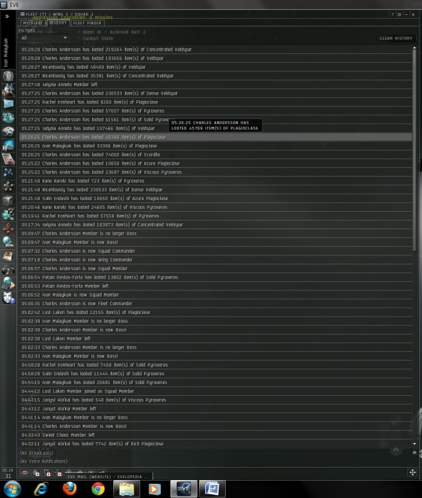
Task: Select row Charles Andersson is now Fleet Commander
Action: click(215, 304)
